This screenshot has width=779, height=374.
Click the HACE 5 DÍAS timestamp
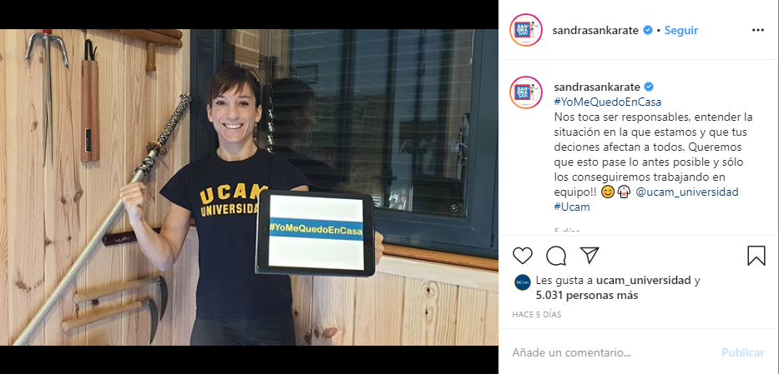pos(537,315)
